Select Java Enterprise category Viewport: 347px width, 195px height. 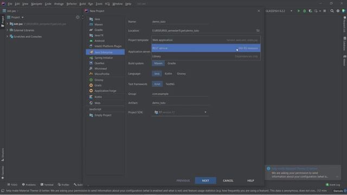105,52
